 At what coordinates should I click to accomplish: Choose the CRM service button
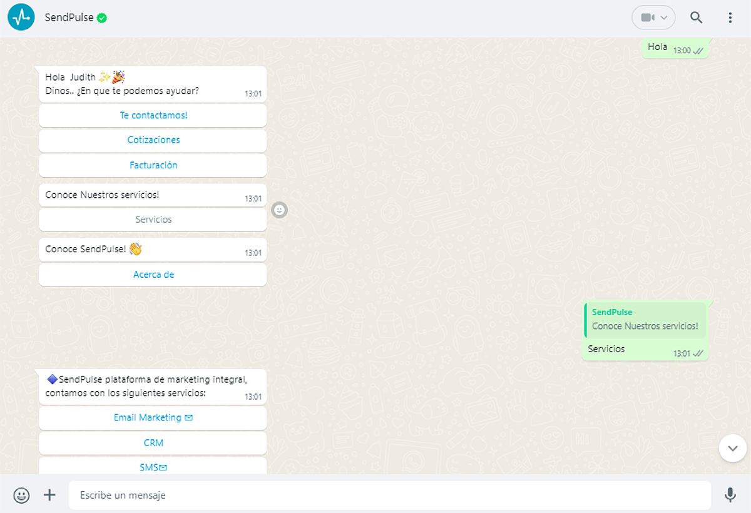(x=153, y=442)
